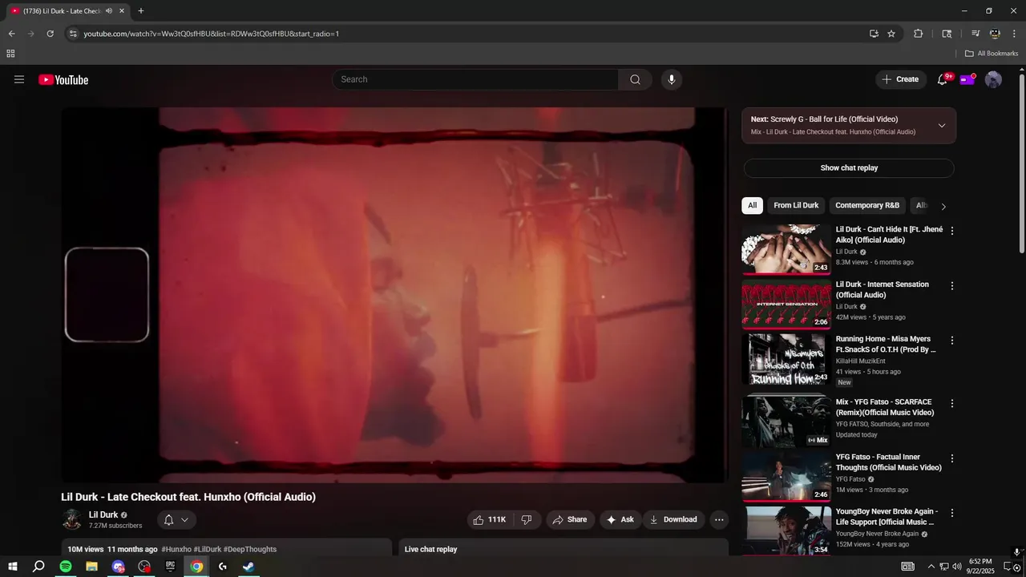Open Internet Sensation video thumbnail
Screen dimensions: 1026x577
(786, 304)
